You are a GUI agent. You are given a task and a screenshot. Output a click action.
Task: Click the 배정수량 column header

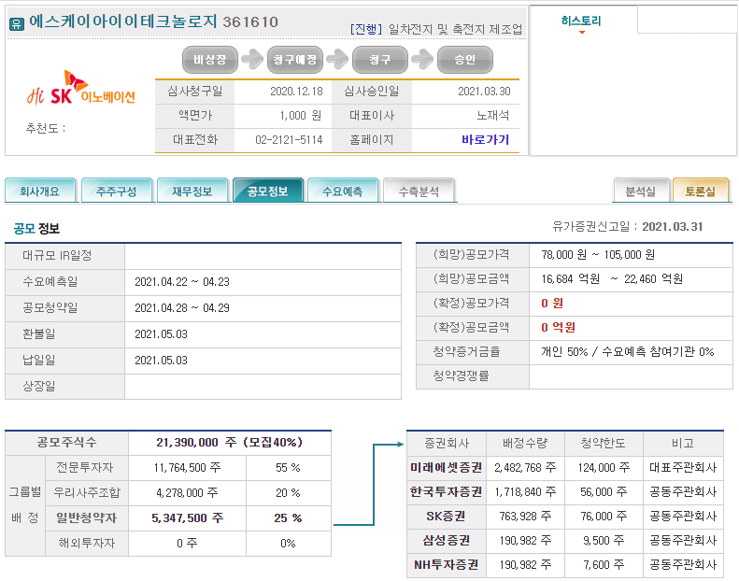click(525, 444)
